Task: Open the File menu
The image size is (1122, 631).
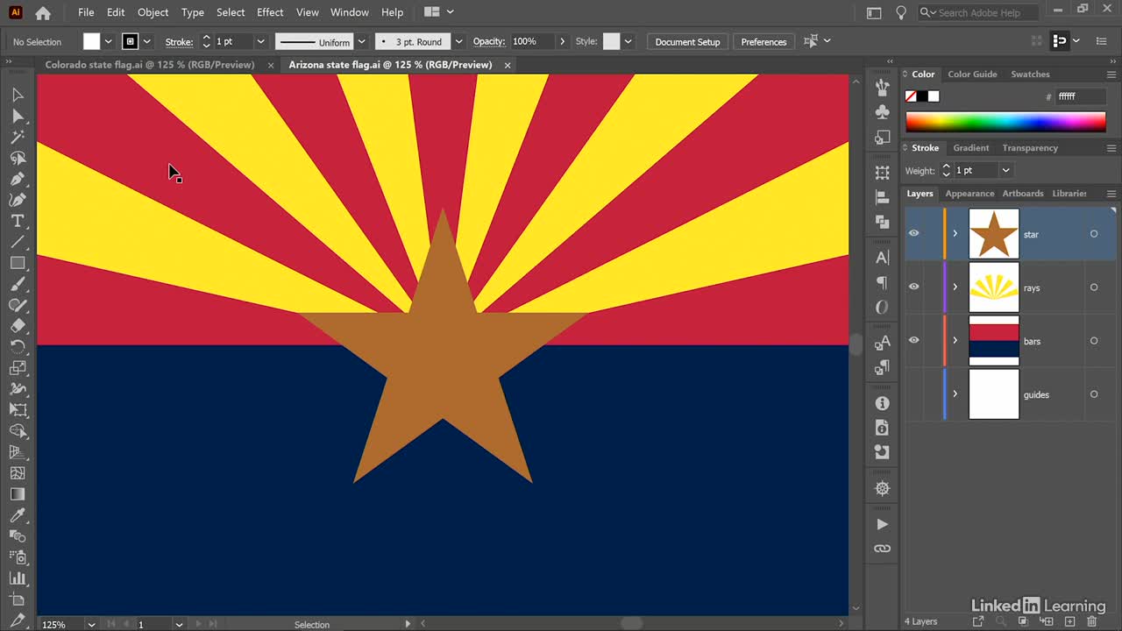Action: [86, 12]
